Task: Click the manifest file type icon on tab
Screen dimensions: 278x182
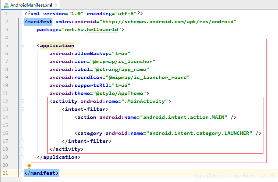Action: 6,5
